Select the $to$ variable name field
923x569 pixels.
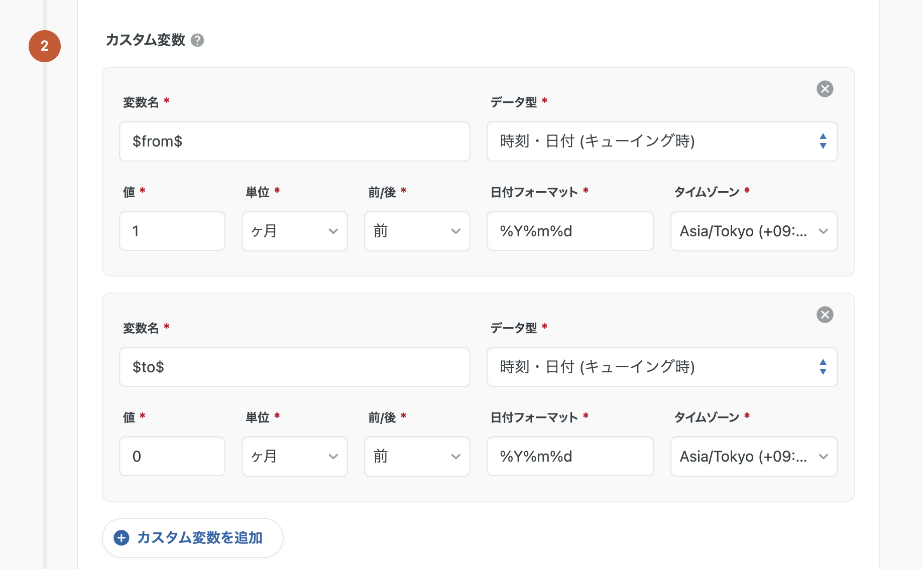294,367
